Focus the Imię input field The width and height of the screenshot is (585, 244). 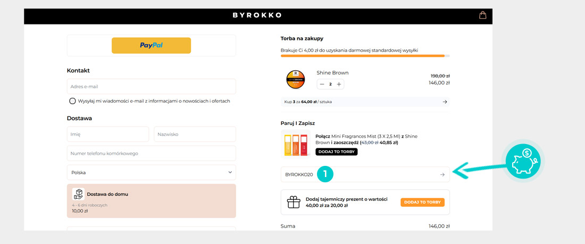click(x=108, y=134)
